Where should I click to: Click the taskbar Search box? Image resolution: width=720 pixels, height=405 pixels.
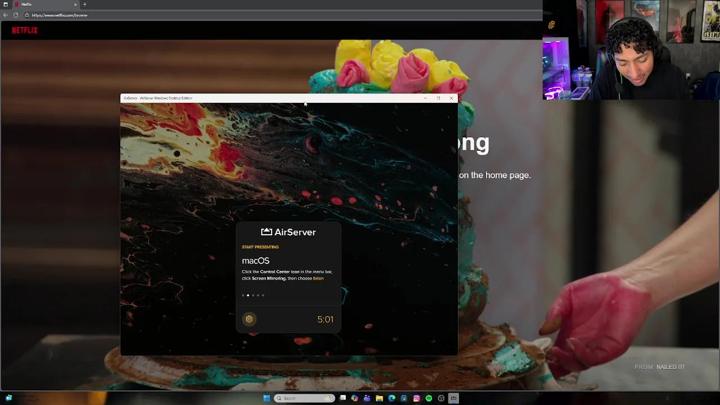point(304,398)
